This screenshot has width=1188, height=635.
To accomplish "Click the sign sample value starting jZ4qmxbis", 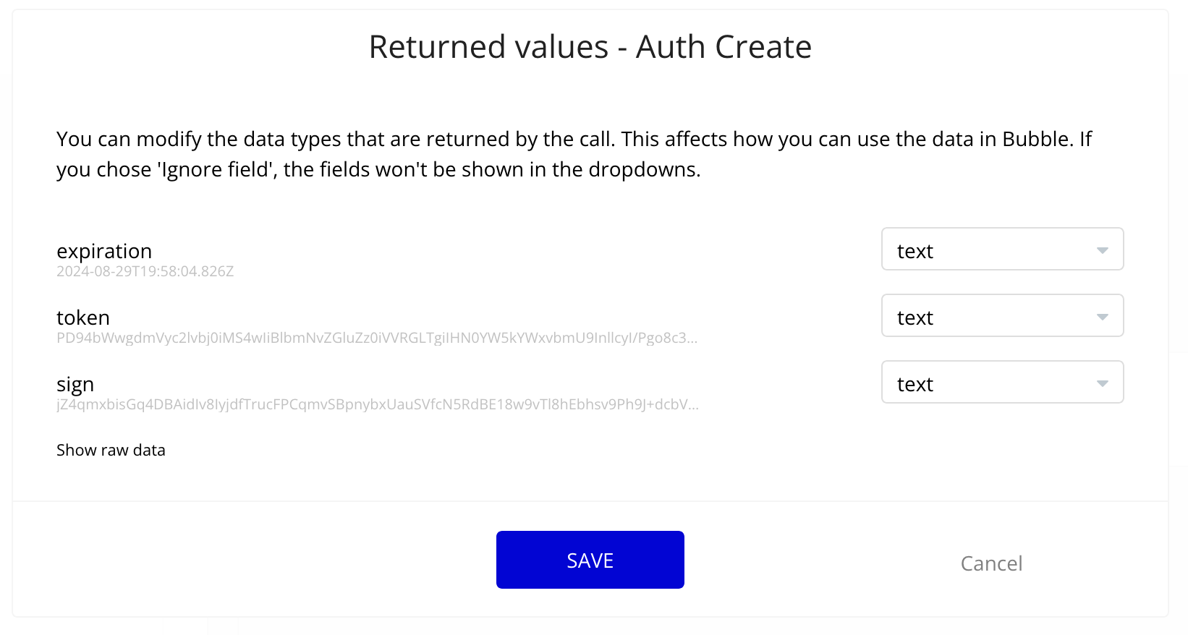I will pos(376,404).
